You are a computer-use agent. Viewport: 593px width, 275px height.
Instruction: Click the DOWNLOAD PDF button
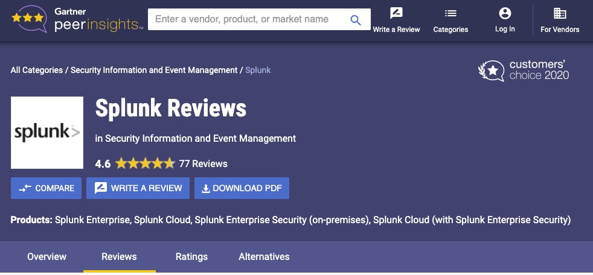(242, 188)
